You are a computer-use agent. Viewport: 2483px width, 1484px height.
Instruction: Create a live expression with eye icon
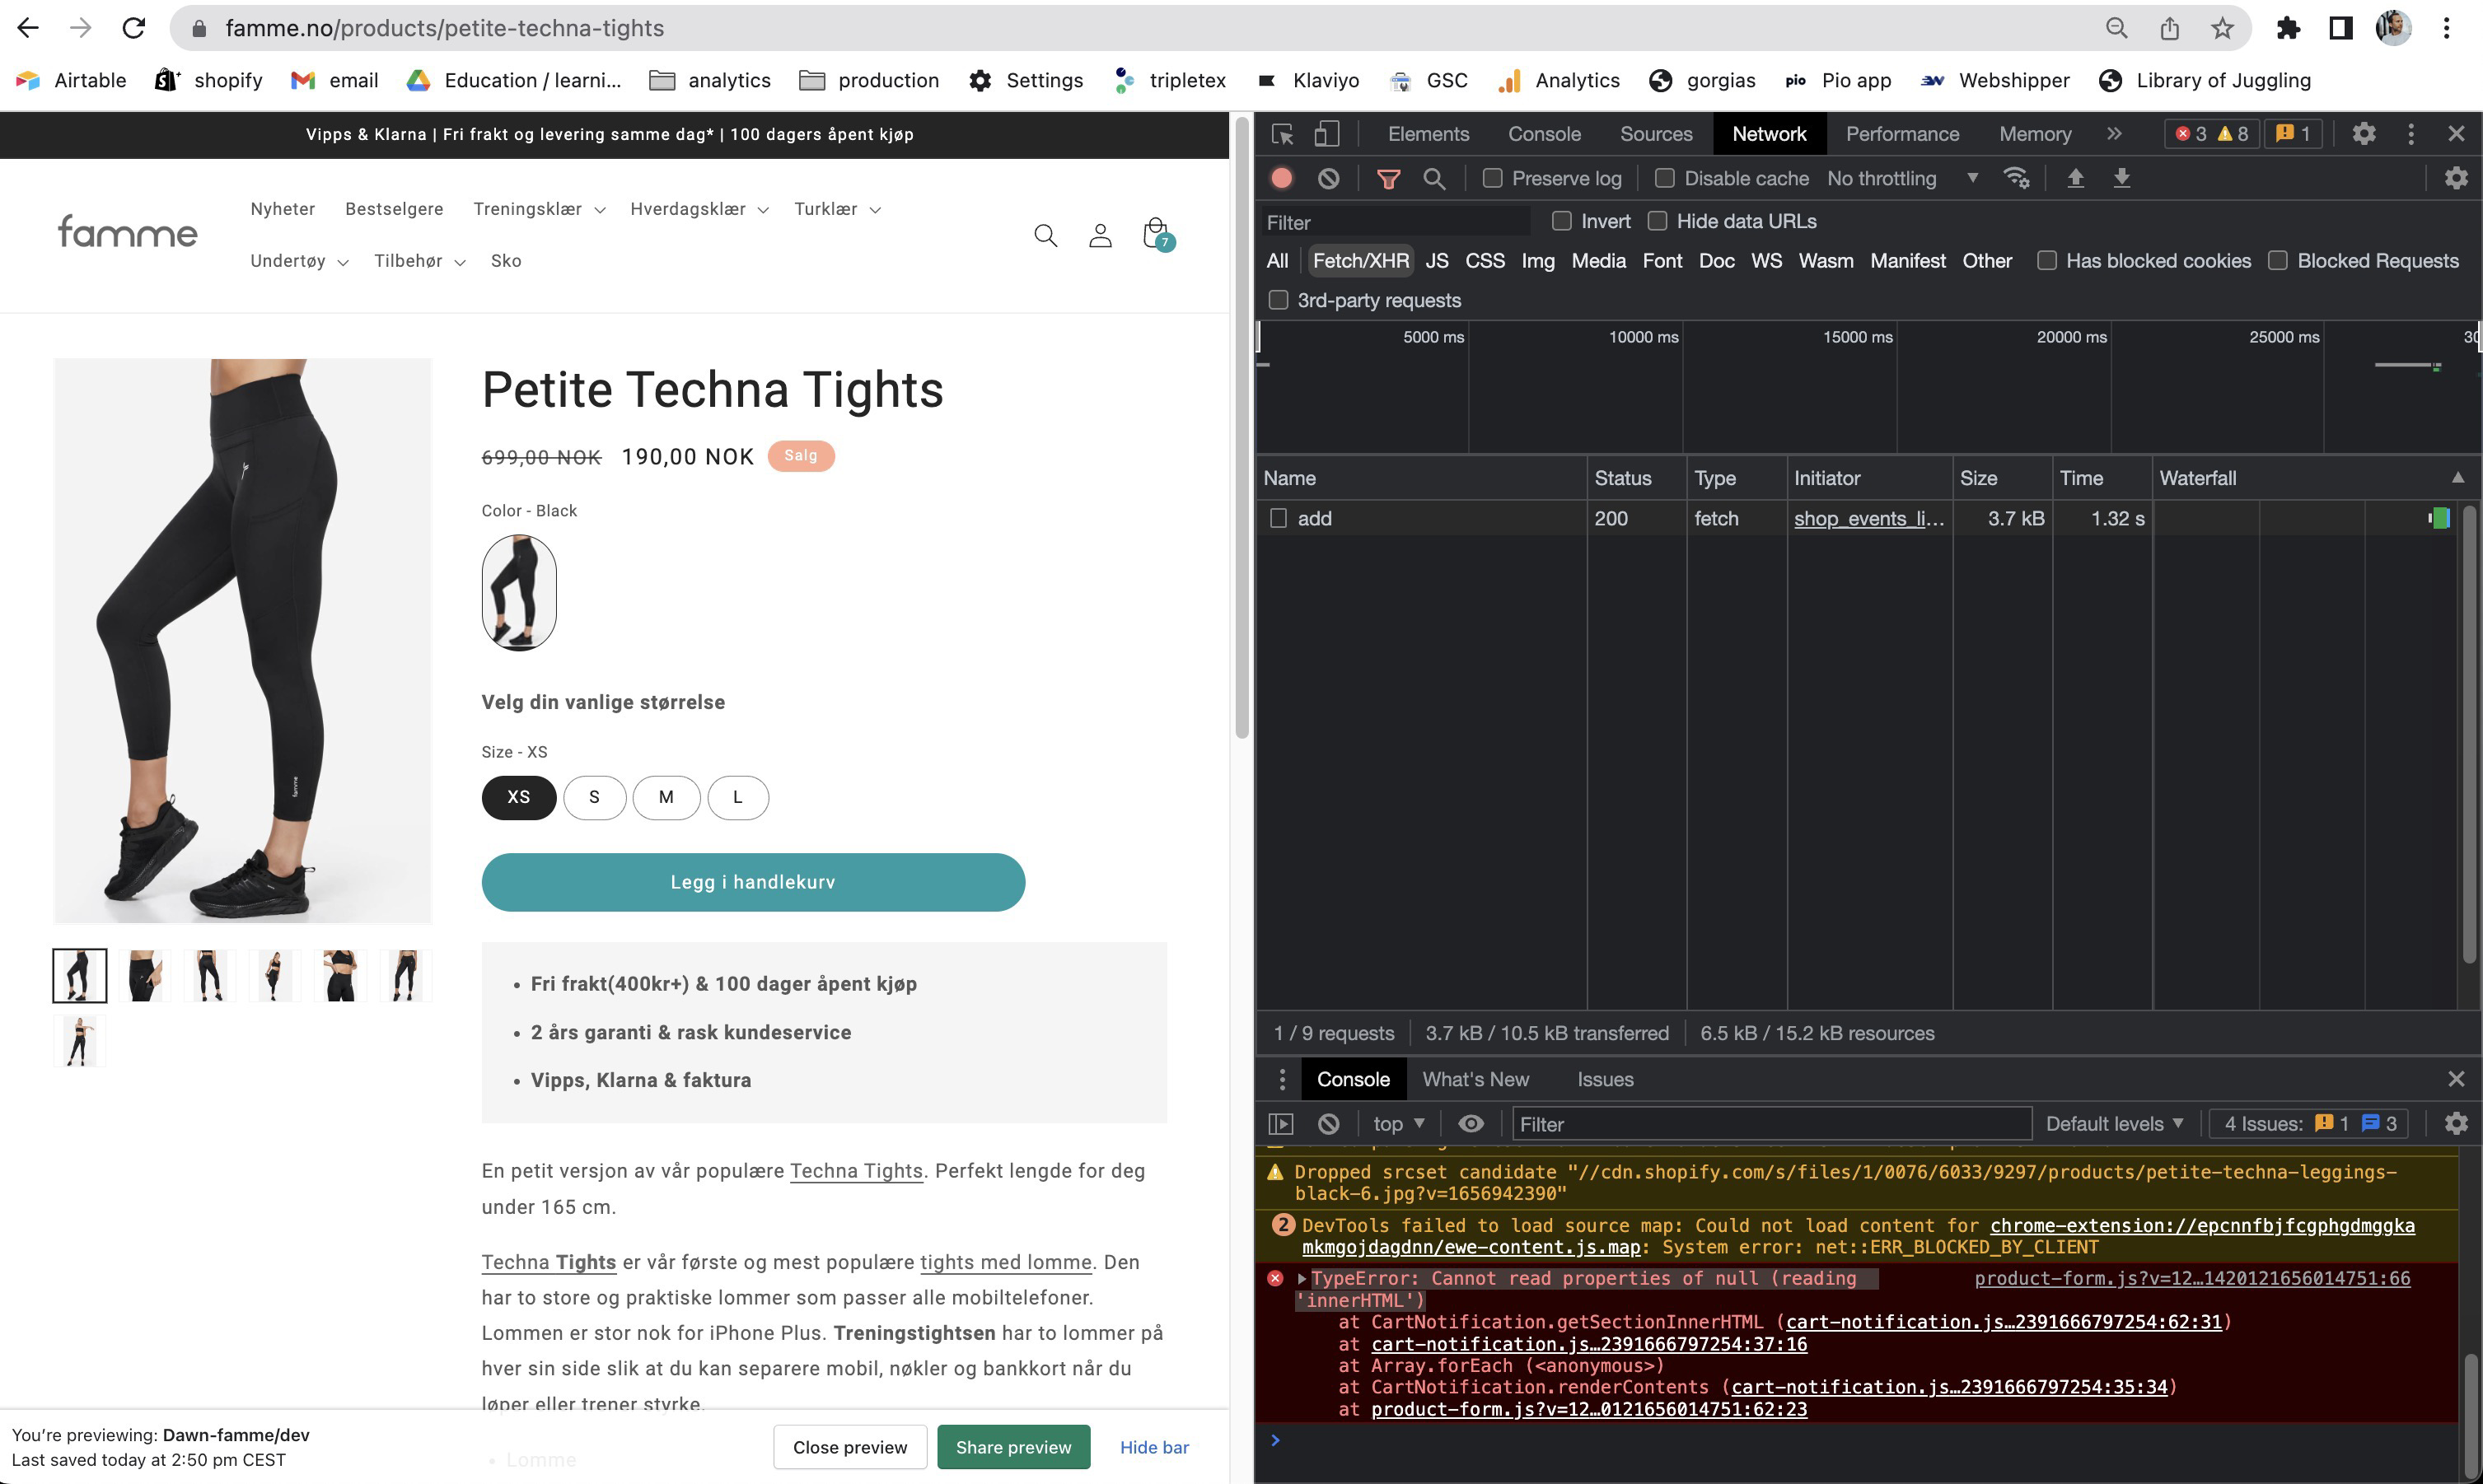1470,1123
